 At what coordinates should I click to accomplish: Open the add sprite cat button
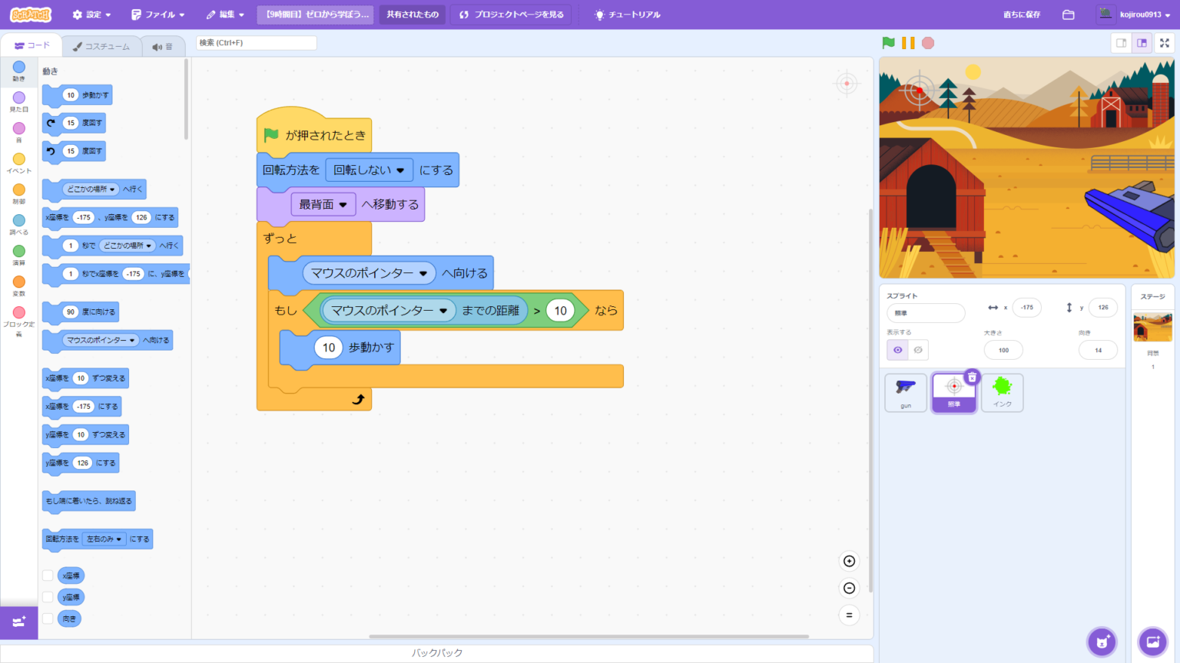tap(1102, 642)
